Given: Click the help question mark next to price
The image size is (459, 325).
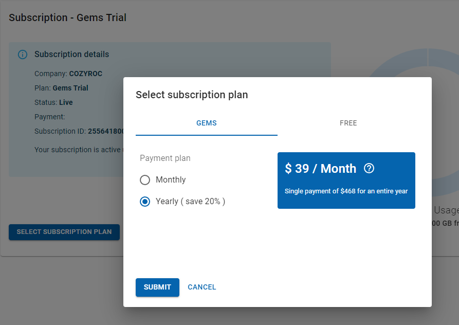Looking at the screenshot, I should [x=369, y=168].
